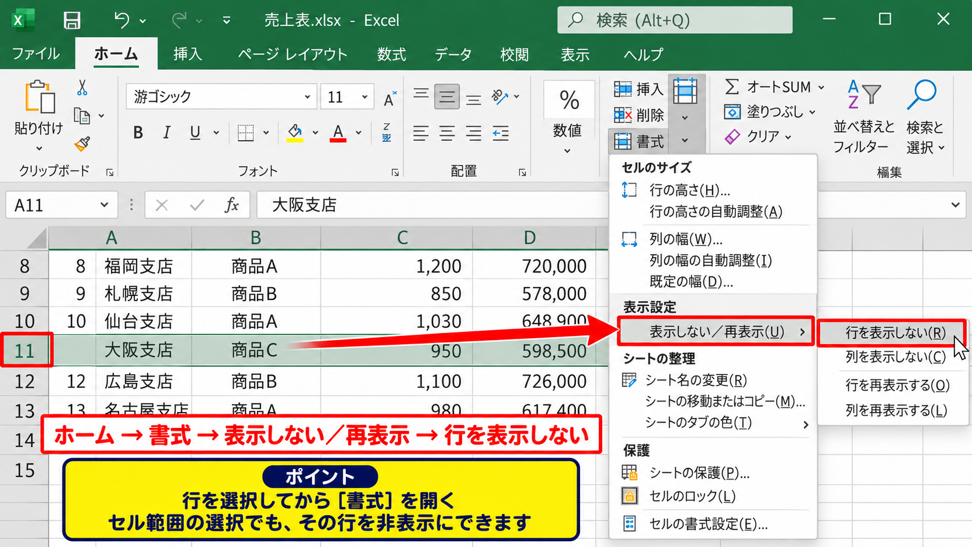Toggle Bold formatting
Image resolution: width=972 pixels, height=547 pixels.
tap(138, 133)
